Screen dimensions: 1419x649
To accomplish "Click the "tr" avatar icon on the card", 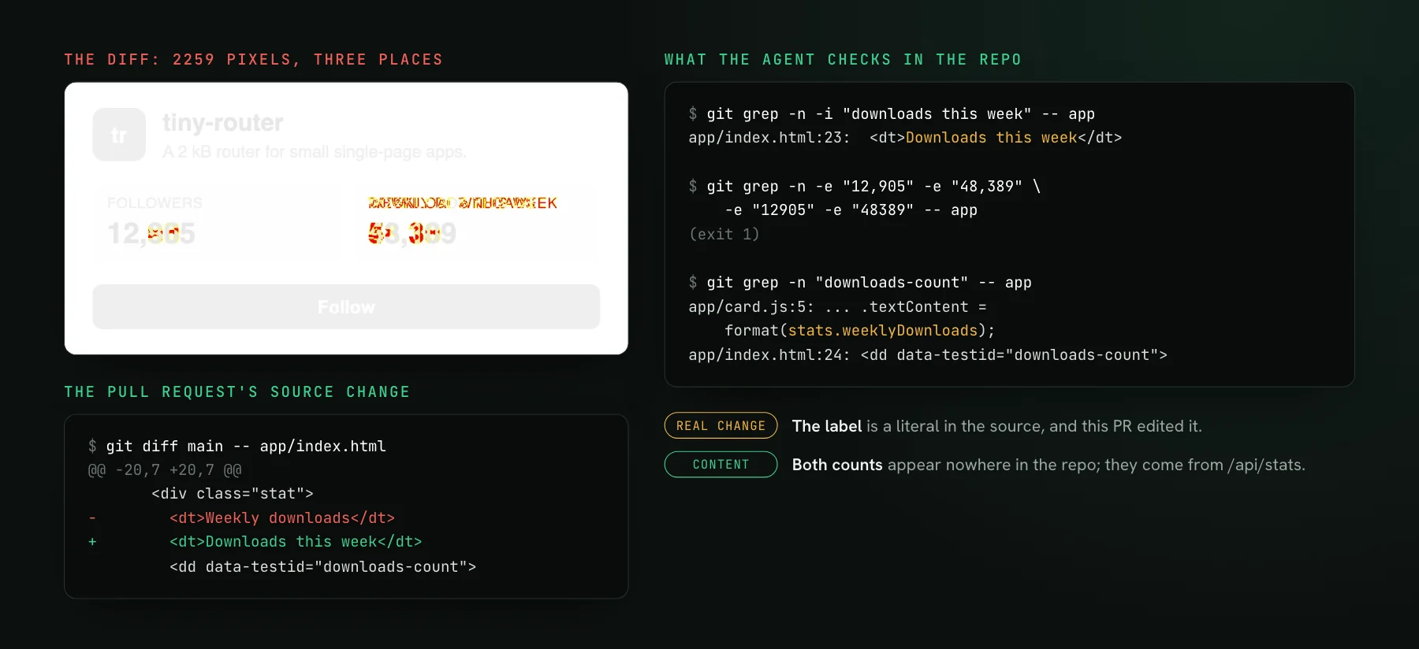I will [x=119, y=135].
